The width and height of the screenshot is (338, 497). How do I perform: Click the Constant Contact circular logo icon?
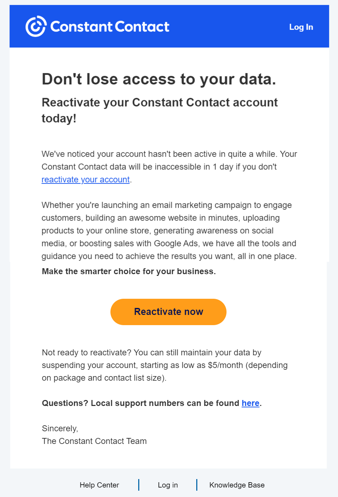[36, 26]
